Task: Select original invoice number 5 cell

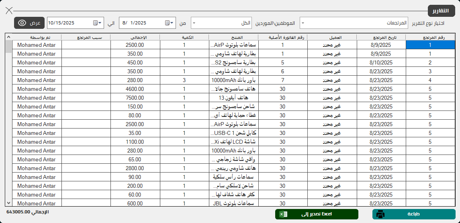Action: 283,62
